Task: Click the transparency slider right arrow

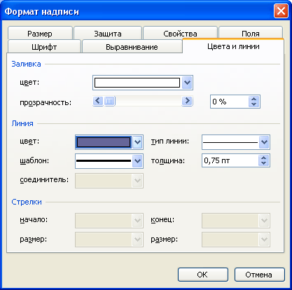Action: 187,101
